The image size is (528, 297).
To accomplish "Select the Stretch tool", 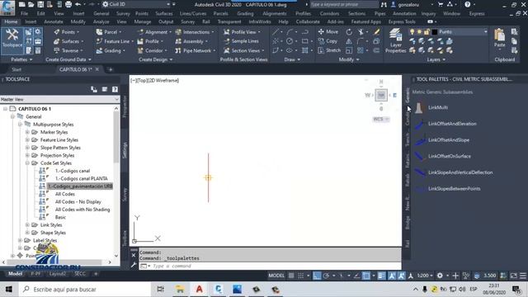I will click(329, 50).
